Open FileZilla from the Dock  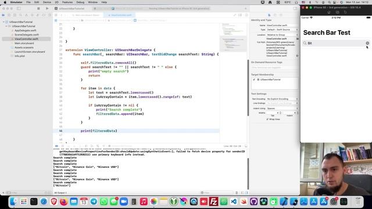click(x=213, y=201)
